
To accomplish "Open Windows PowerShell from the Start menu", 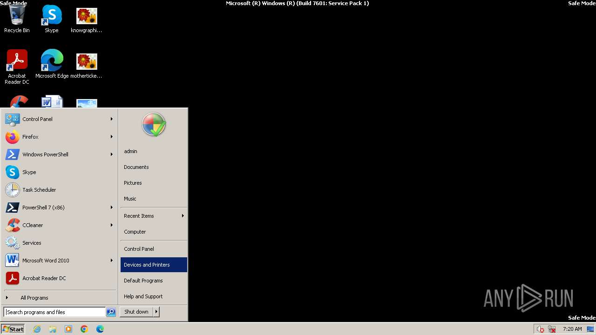I will point(59,154).
